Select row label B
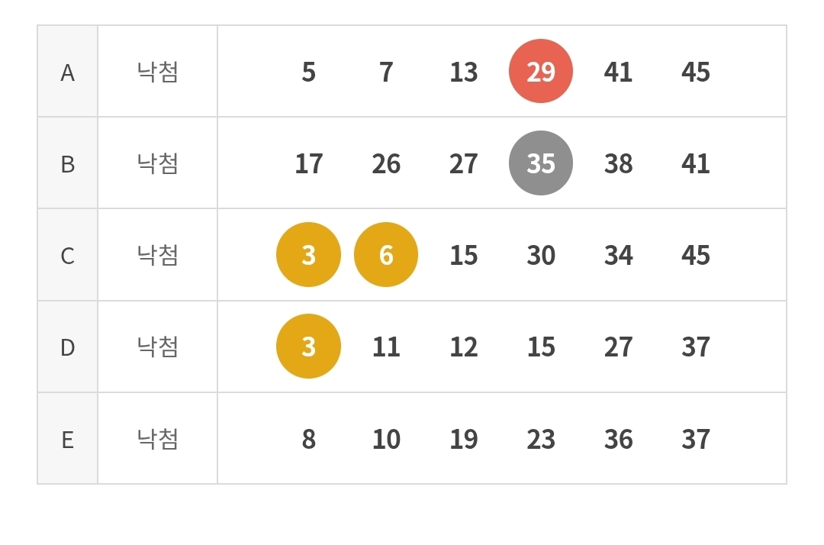824x545 pixels. [68, 163]
